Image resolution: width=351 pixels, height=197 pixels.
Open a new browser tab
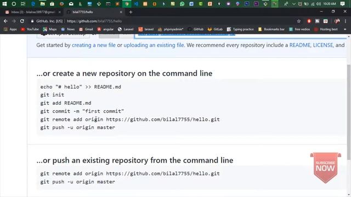point(131,12)
